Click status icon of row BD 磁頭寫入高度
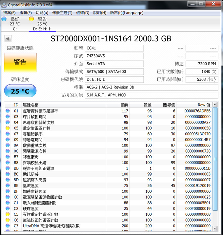 pyautogui.click(x=8, y=180)
